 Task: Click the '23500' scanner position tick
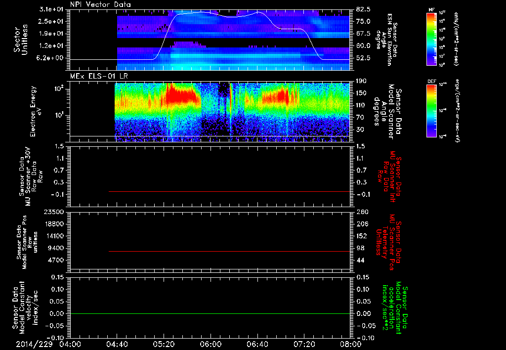pos(54,212)
